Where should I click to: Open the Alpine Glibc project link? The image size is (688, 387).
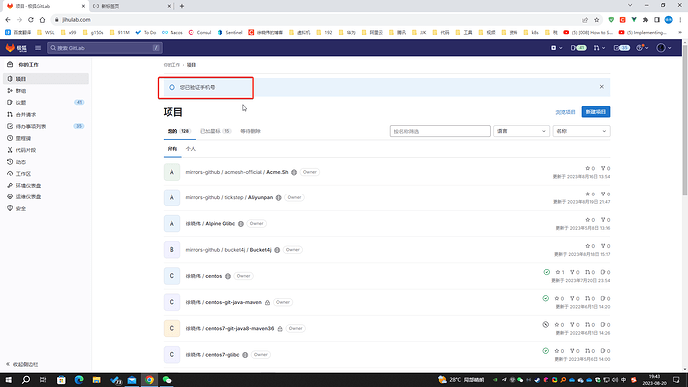click(210, 223)
